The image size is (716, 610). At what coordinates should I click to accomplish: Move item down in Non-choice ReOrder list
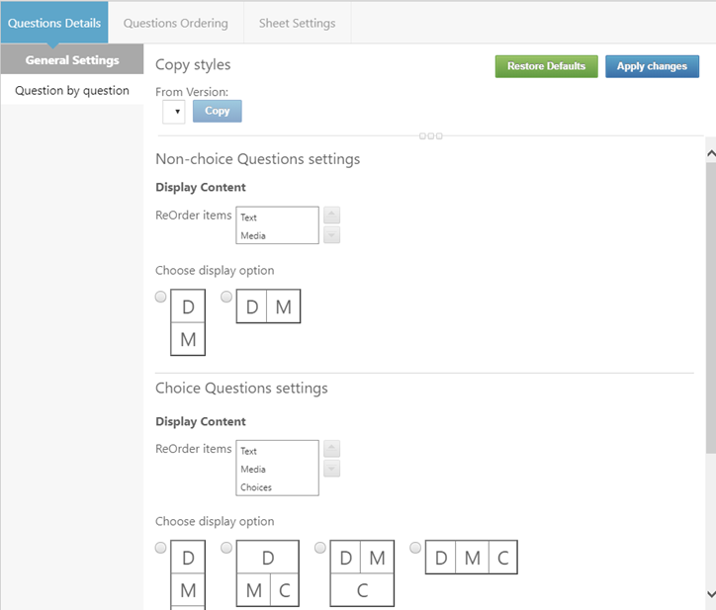pos(331,235)
